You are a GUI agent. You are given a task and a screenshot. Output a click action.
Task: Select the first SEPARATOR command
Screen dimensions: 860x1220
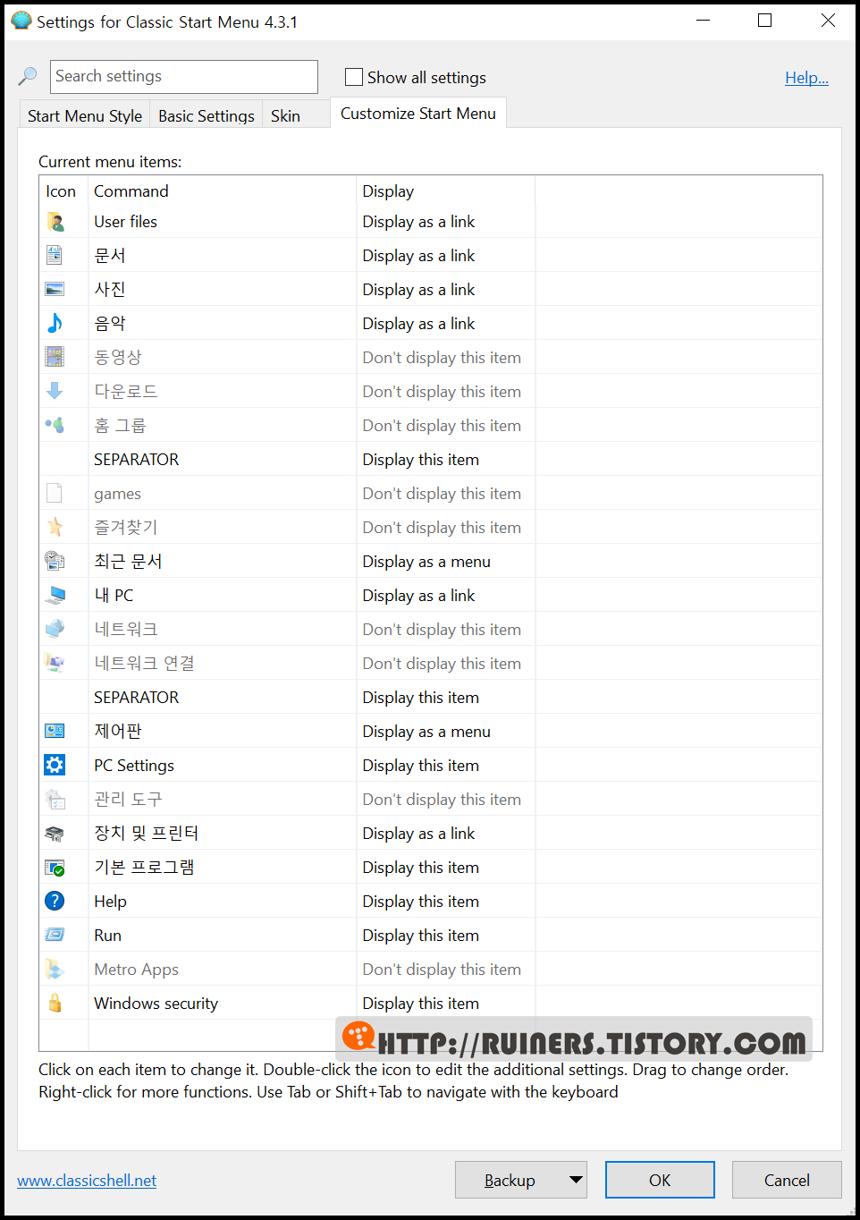click(x=137, y=460)
